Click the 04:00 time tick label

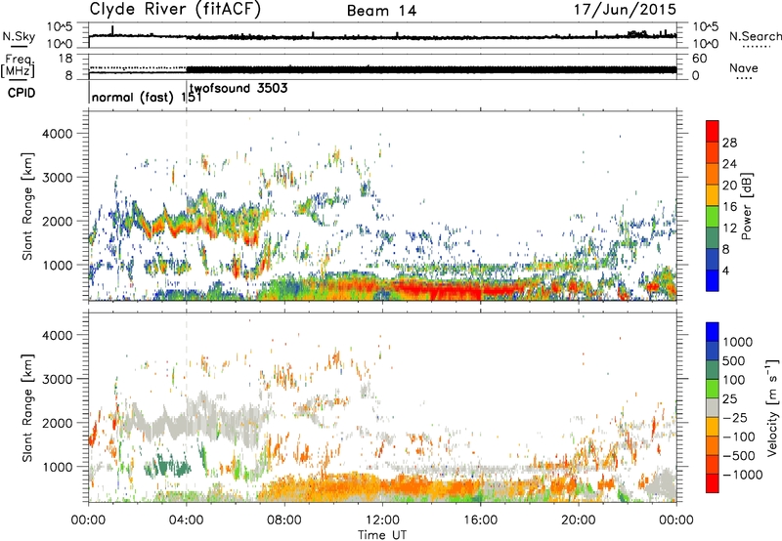pos(187,520)
